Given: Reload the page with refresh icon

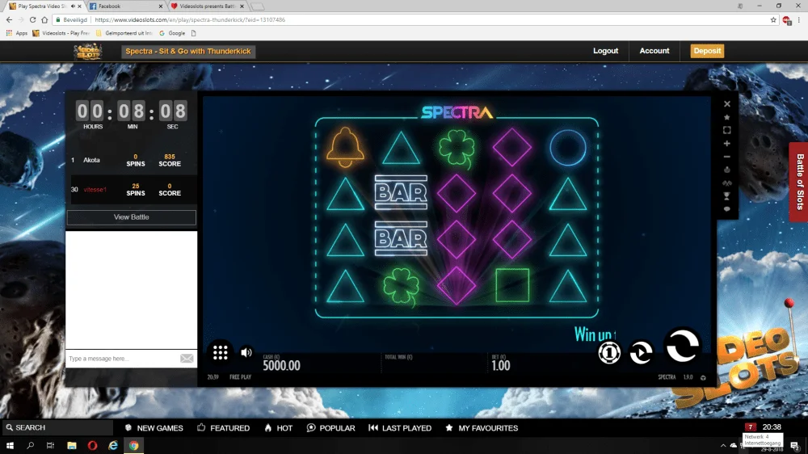Looking at the screenshot, I should 32,19.
